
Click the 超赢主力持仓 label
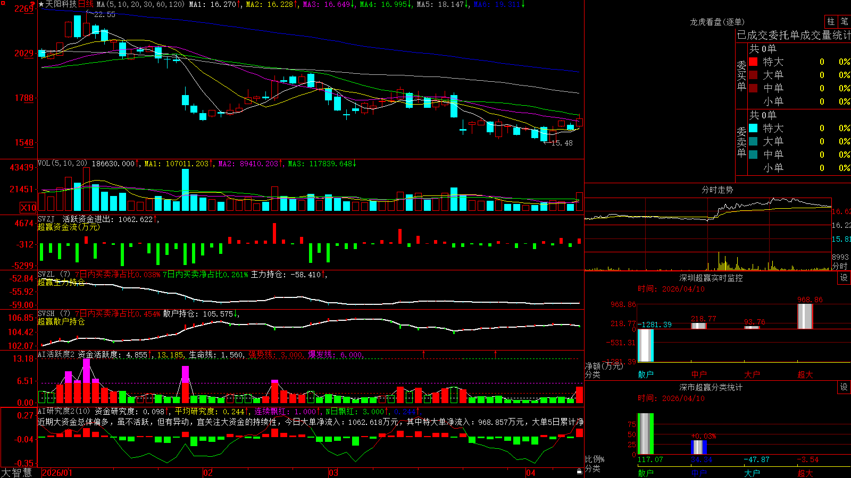click(x=61, y=282)
